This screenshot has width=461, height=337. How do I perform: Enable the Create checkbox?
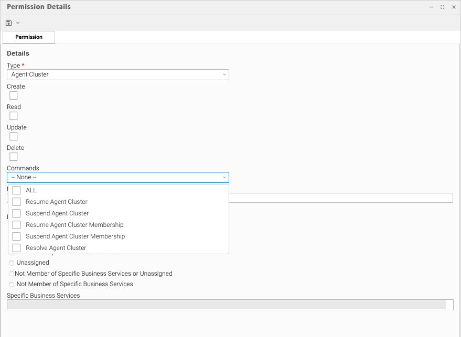pyautogui.click(x=14, y=95)
